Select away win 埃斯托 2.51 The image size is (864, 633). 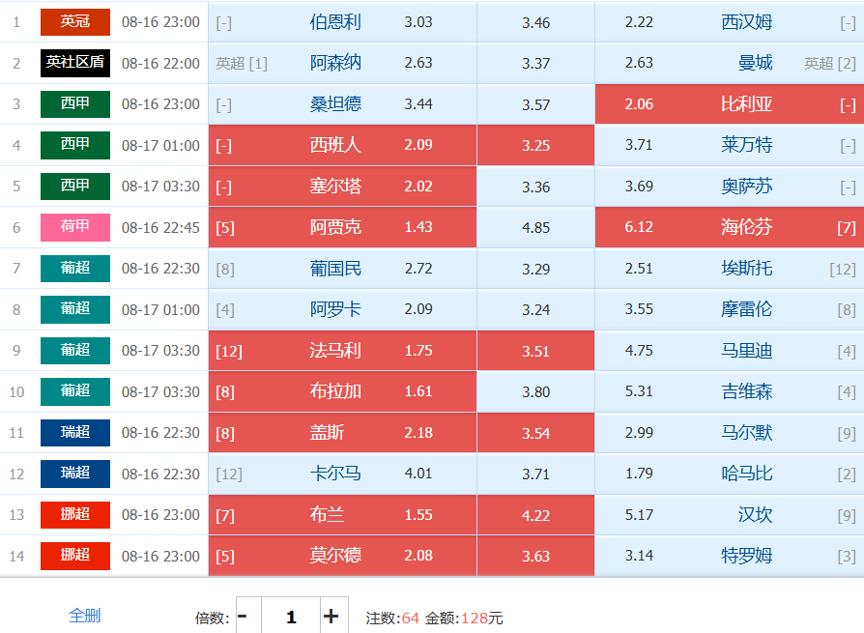730,269
